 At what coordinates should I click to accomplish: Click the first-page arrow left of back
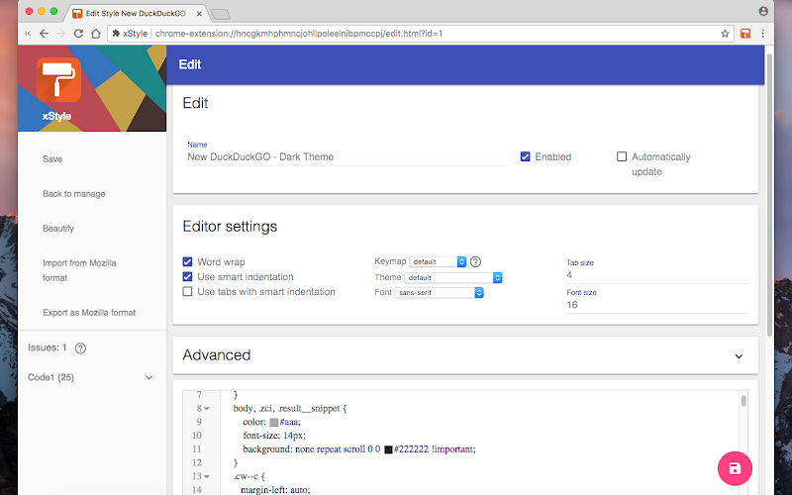[28, 34]
